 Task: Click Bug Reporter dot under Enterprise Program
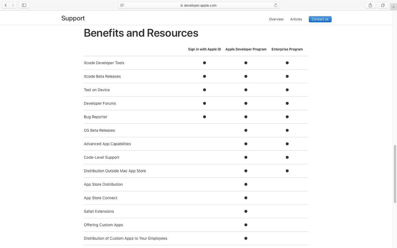pyautogui.click(x=287, y=117)
